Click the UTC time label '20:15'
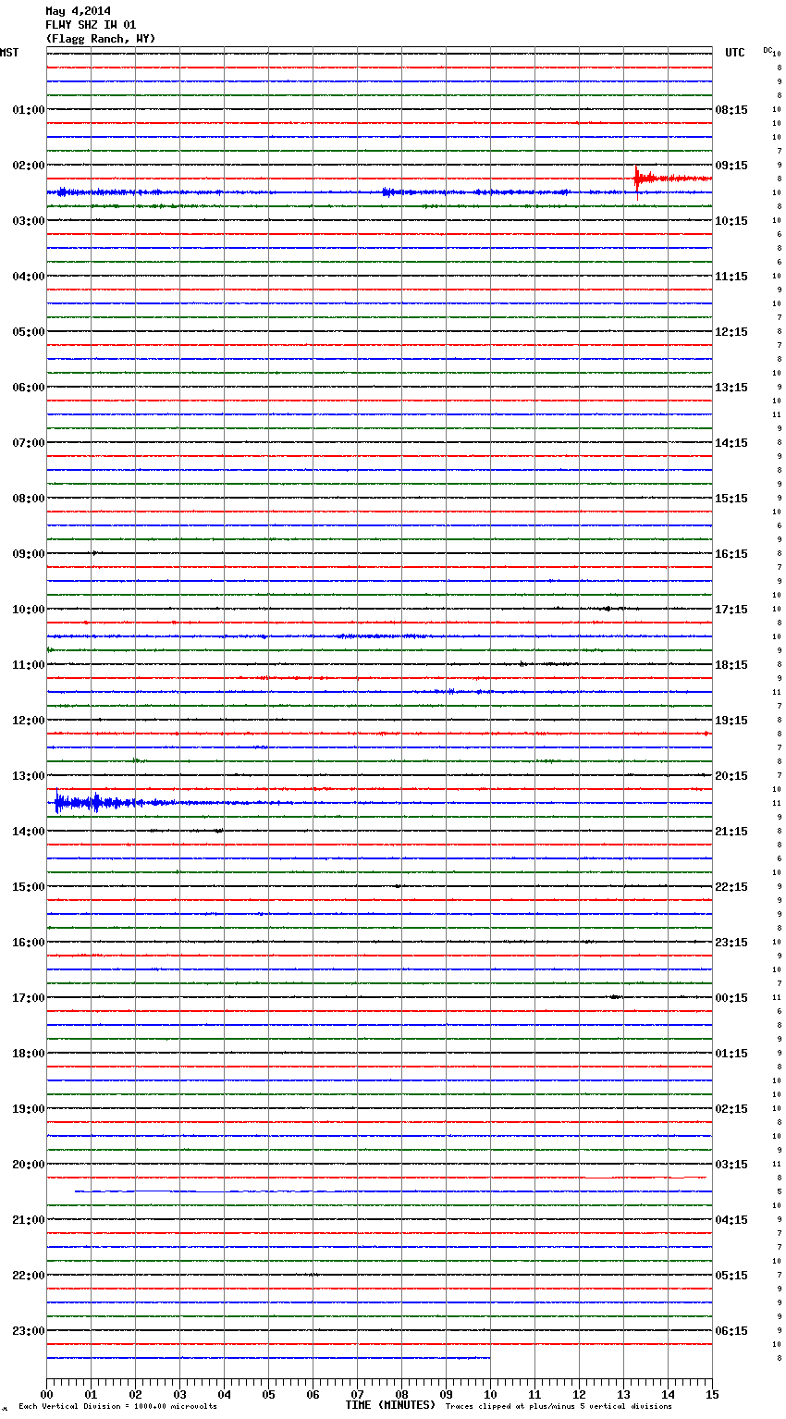This screenshot has height=1419, width=786. point(731,776)
